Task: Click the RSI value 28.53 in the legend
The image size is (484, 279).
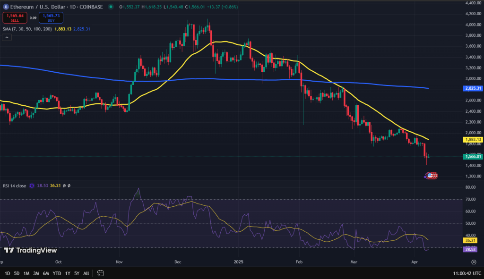Action: [43, 186]
